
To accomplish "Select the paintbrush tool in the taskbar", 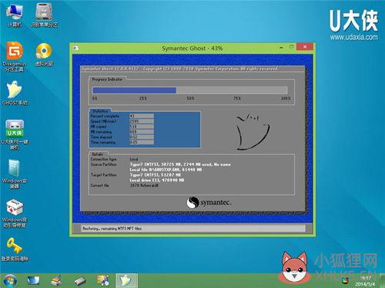I will coord(56,280).
